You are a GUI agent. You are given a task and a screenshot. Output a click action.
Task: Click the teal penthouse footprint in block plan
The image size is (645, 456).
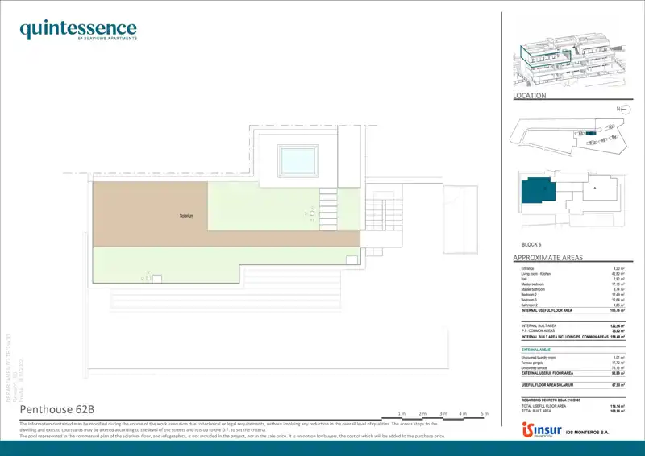click(x=539, y=193)
